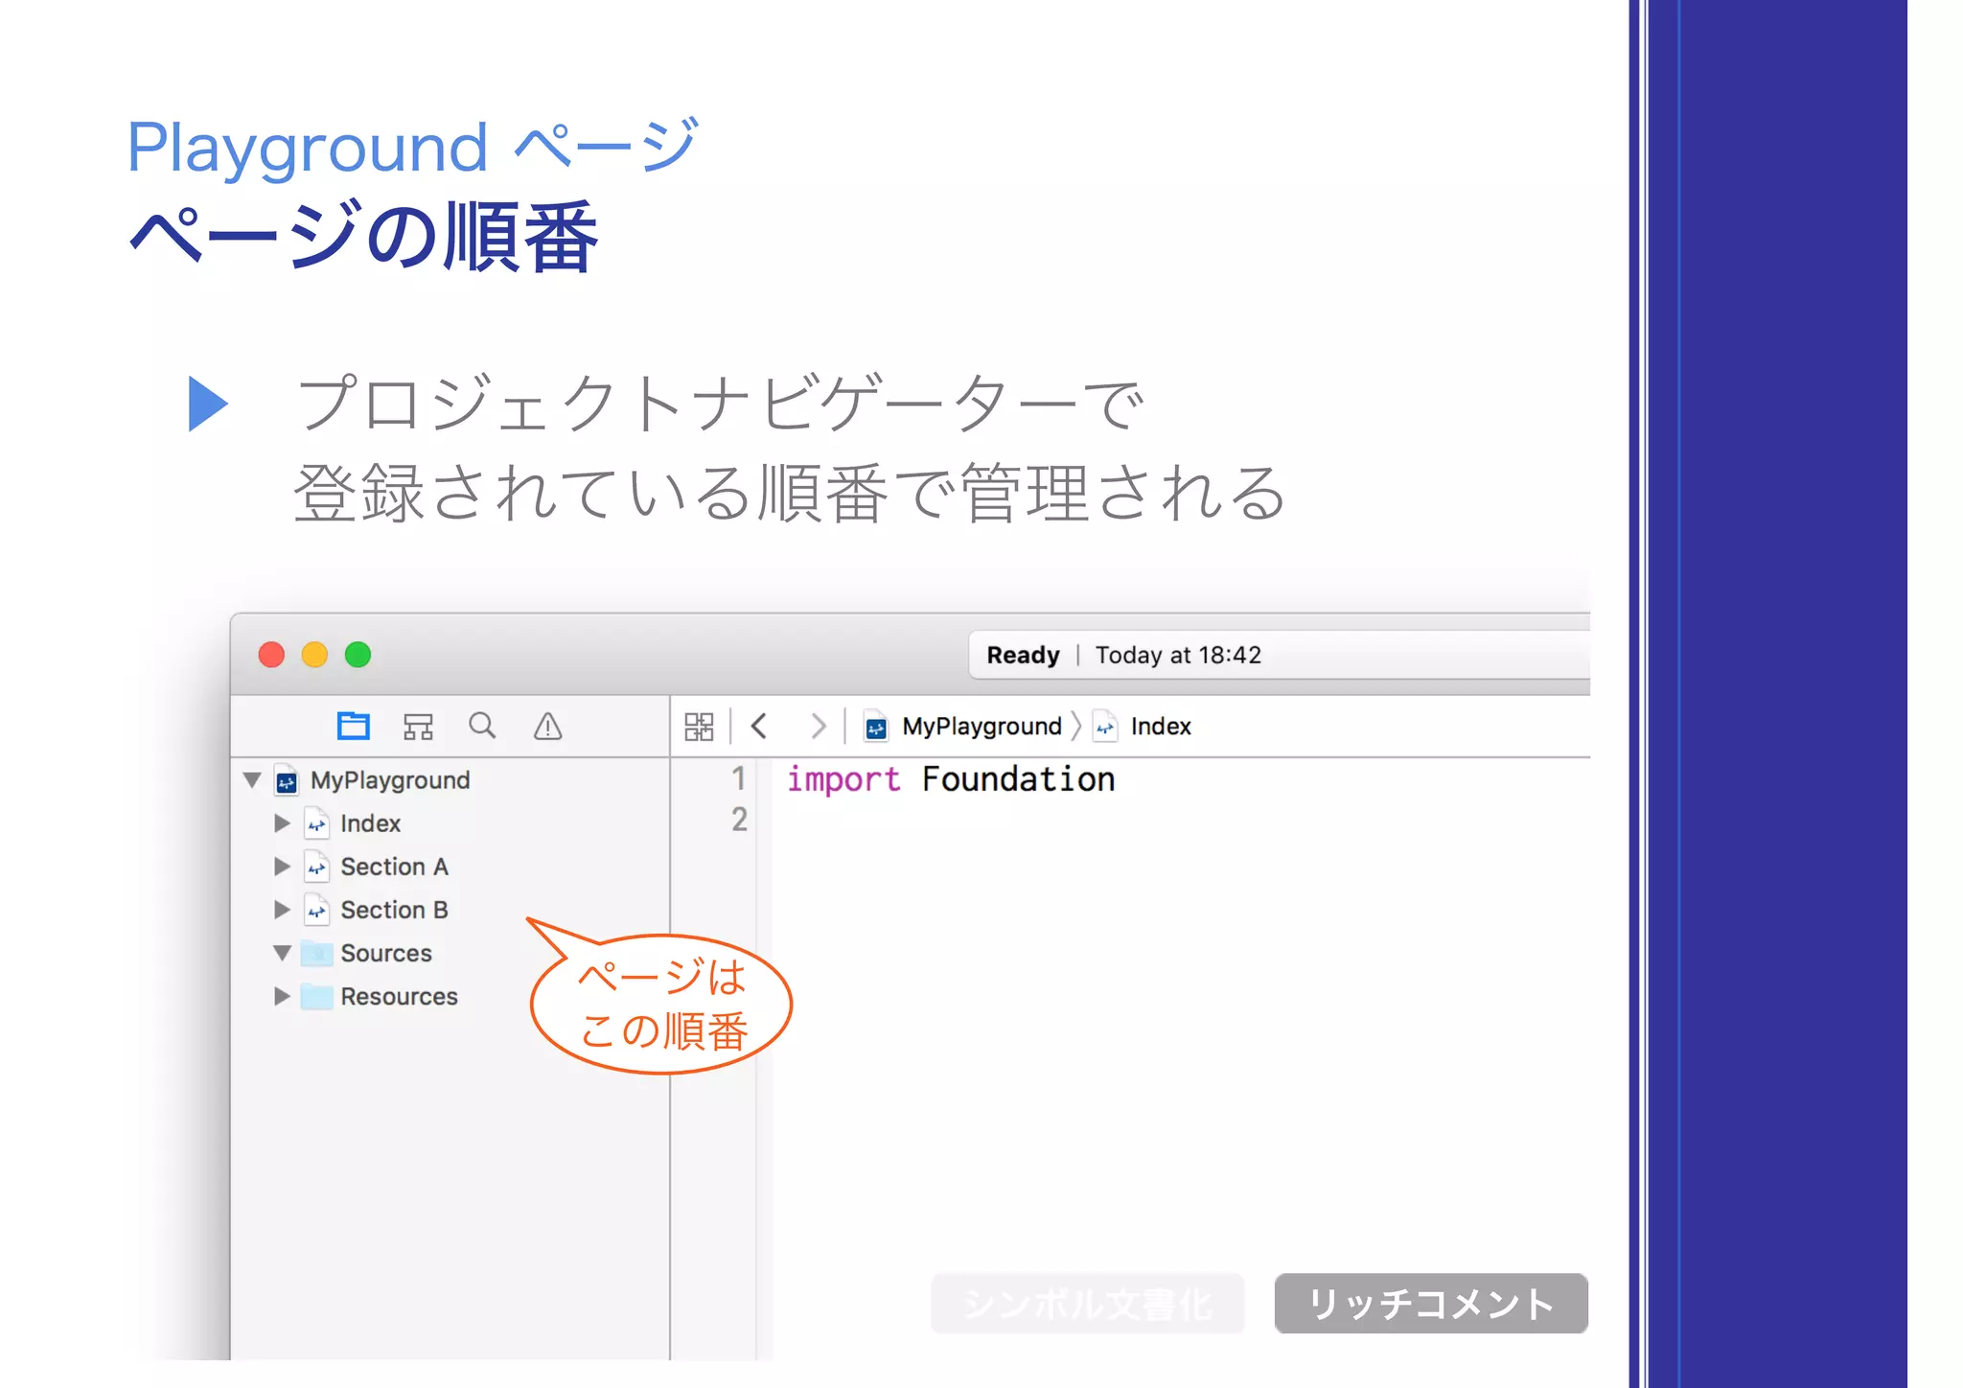Expand the Resources folder triangle
The image size is (1963, 1388).
pyautogui.click(x=282, y=997)
